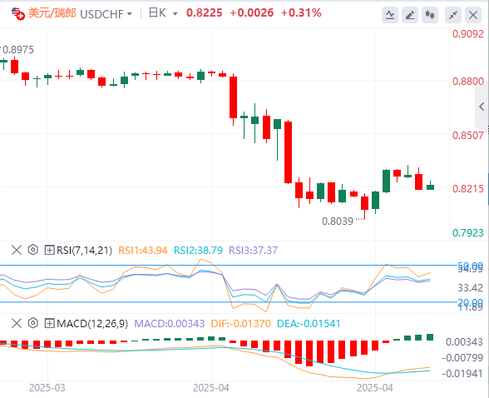Click the price change +0.0026
Screen dimensions: 489x398
click(252, 13)
